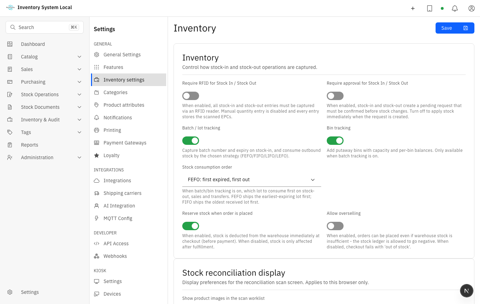
Task: Click the Stock Documents file icon
Action: pyautogui.click(x=10, y=107)
